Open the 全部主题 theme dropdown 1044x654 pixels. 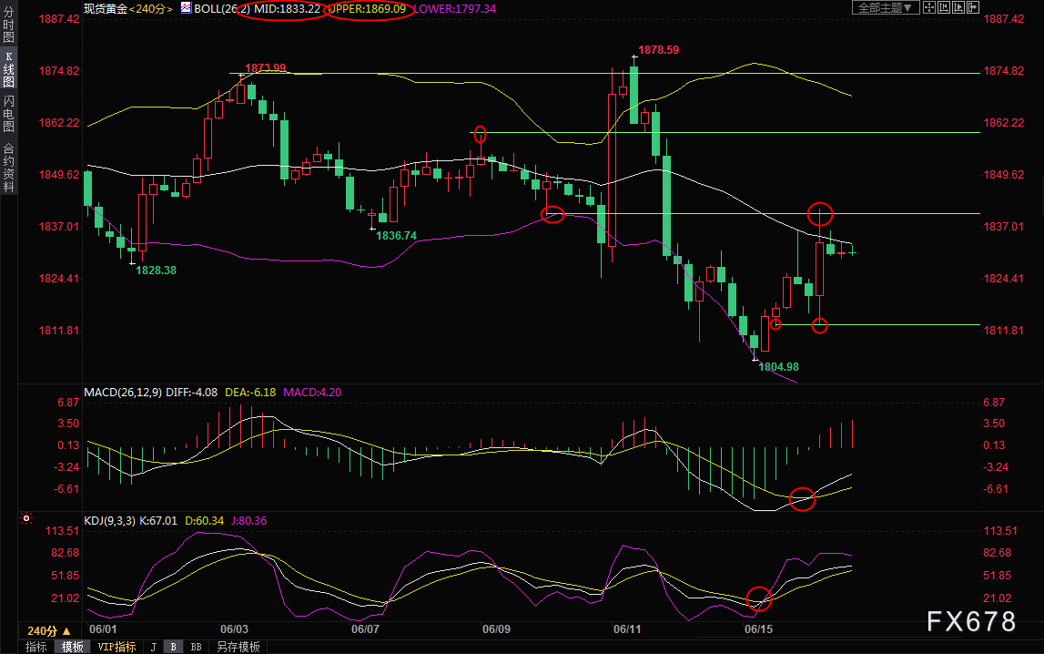[883, 8]
